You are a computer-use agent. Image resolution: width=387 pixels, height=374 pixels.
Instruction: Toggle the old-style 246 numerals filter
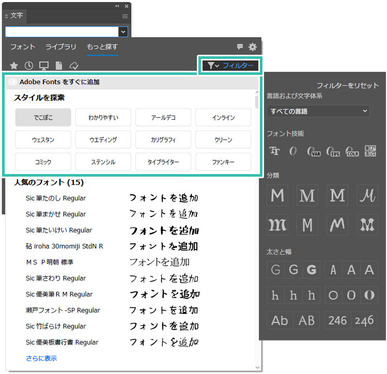pos(364,320)
